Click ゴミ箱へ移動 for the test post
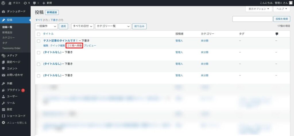This screenshot has height=136, width=294. [x=74, y=46]
